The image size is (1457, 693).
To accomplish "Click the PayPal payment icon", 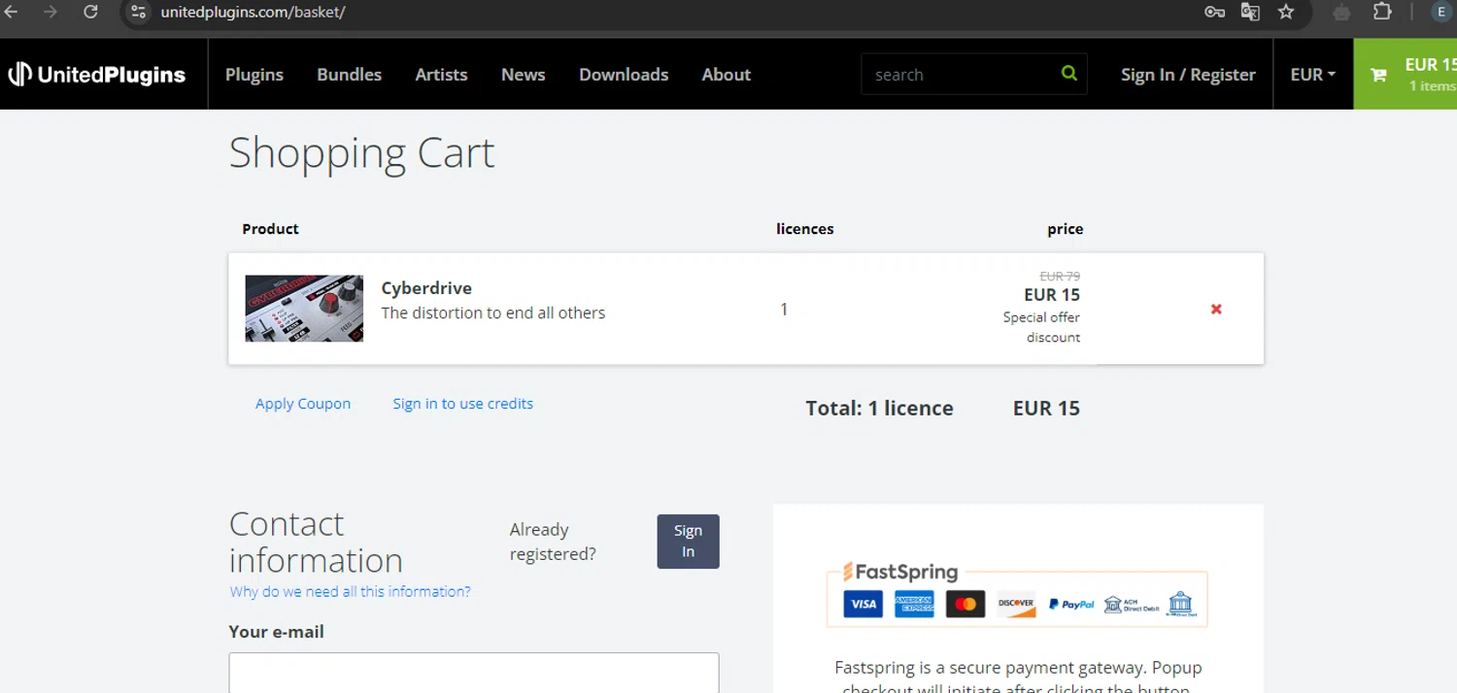I will (x=1071, y=604).
